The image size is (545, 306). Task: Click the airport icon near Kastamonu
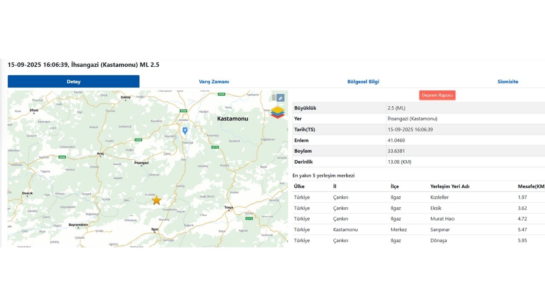185,130
